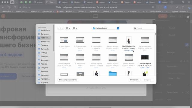Open Фотосес… folder in the sidebar
192x108 pixels.
click(x=44, y=60)
